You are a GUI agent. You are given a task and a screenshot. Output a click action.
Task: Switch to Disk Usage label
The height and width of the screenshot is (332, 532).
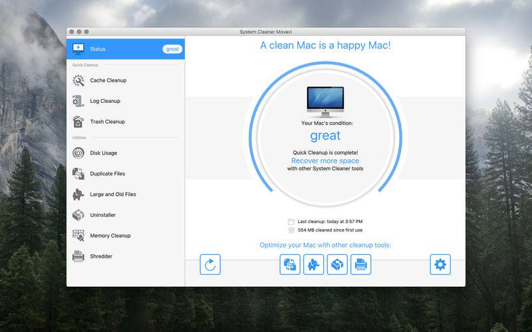pos(104,153)
